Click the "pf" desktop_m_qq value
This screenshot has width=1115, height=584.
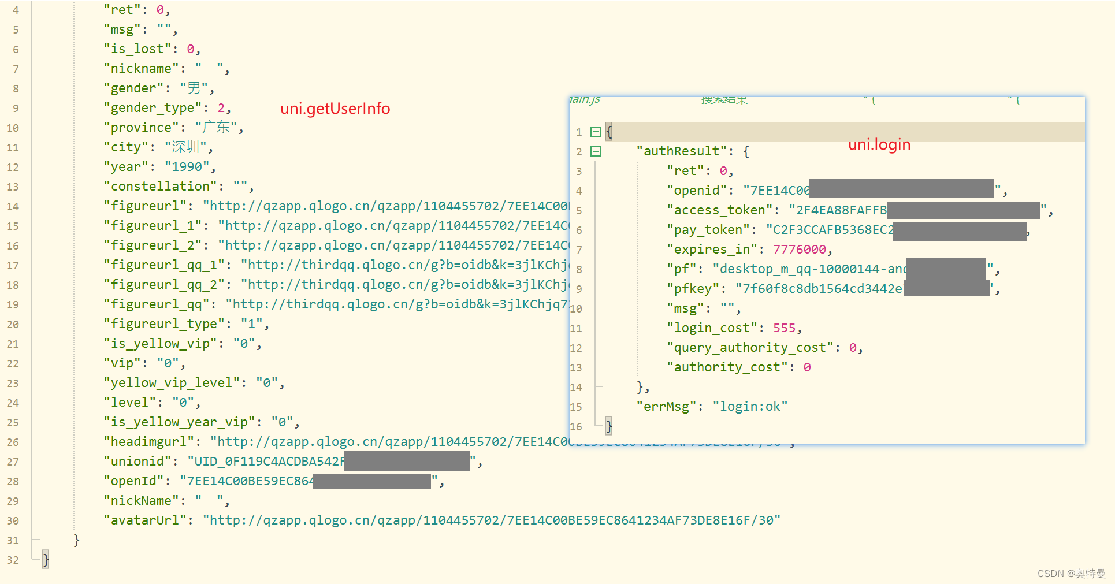click(853, 269)
